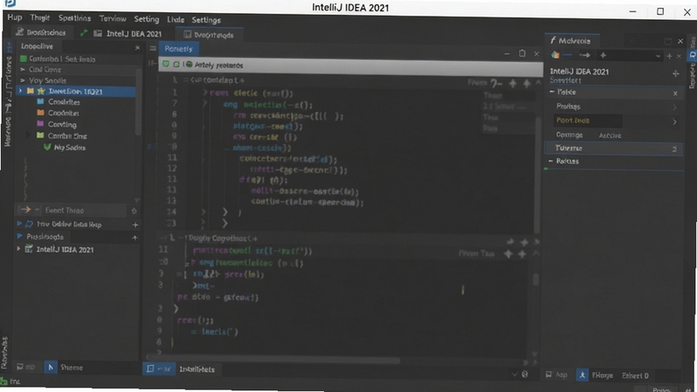Click the plus icon at Mclveole toolbar's right end
Viewport: 697px width, 392px height.
(x=669, y=56)
